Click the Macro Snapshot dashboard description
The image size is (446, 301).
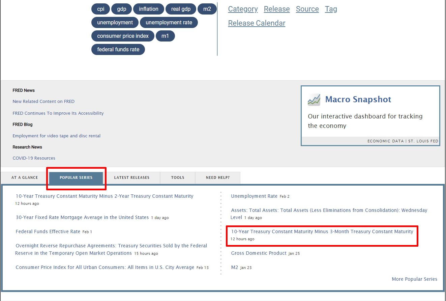pos(365,121)
